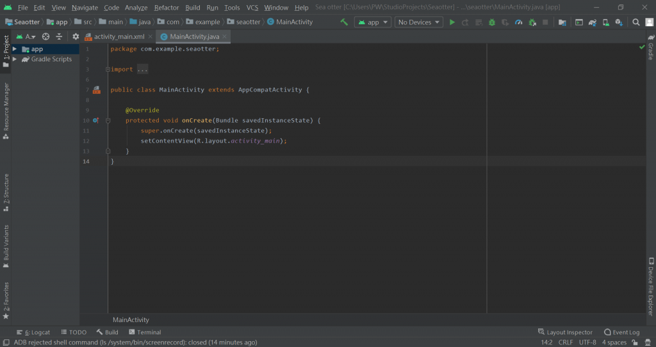Image resolution: width=656 pixels, height=347 pixels.
Task: Run the app with green play button
Action: pos(452,22)
